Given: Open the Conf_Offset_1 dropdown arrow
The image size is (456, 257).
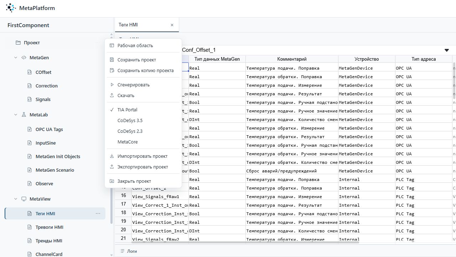Looking at the screenshot, I should (447, 50).
